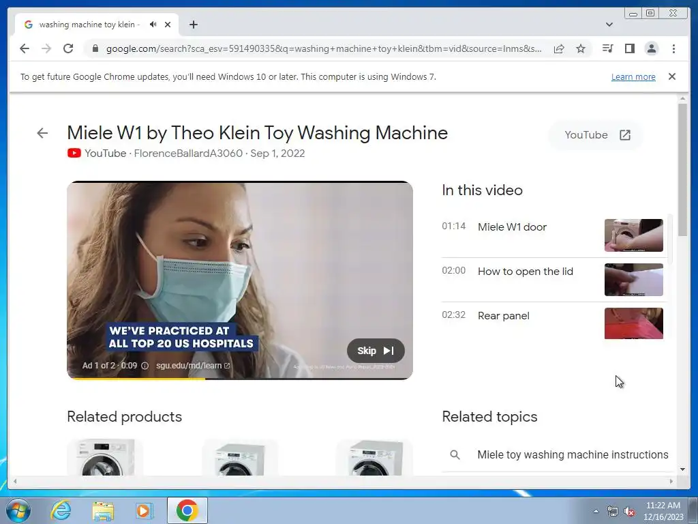This screenshot has height=524, width=698.
Task: Open the media control icon in the toolbar
Action: pyautogui.click(x=607, y=48)
